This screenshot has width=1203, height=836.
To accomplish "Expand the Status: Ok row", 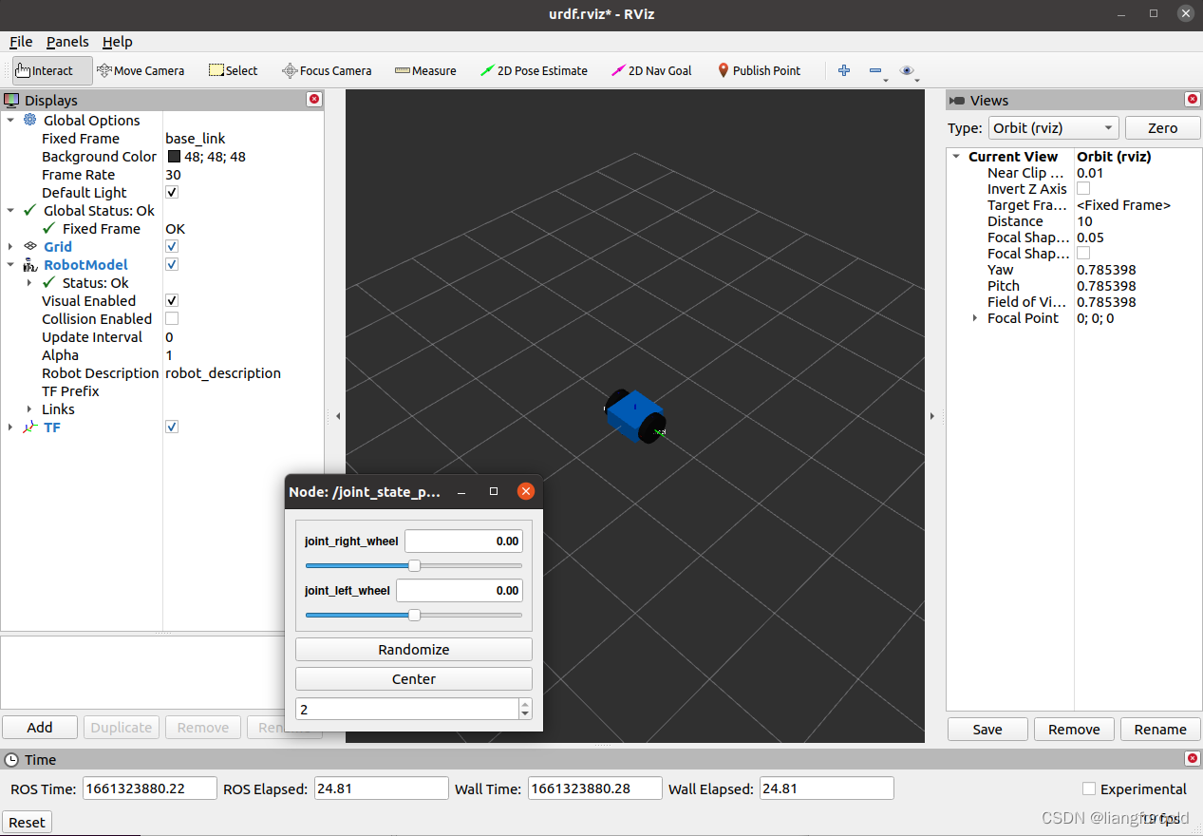I will 29,282.
